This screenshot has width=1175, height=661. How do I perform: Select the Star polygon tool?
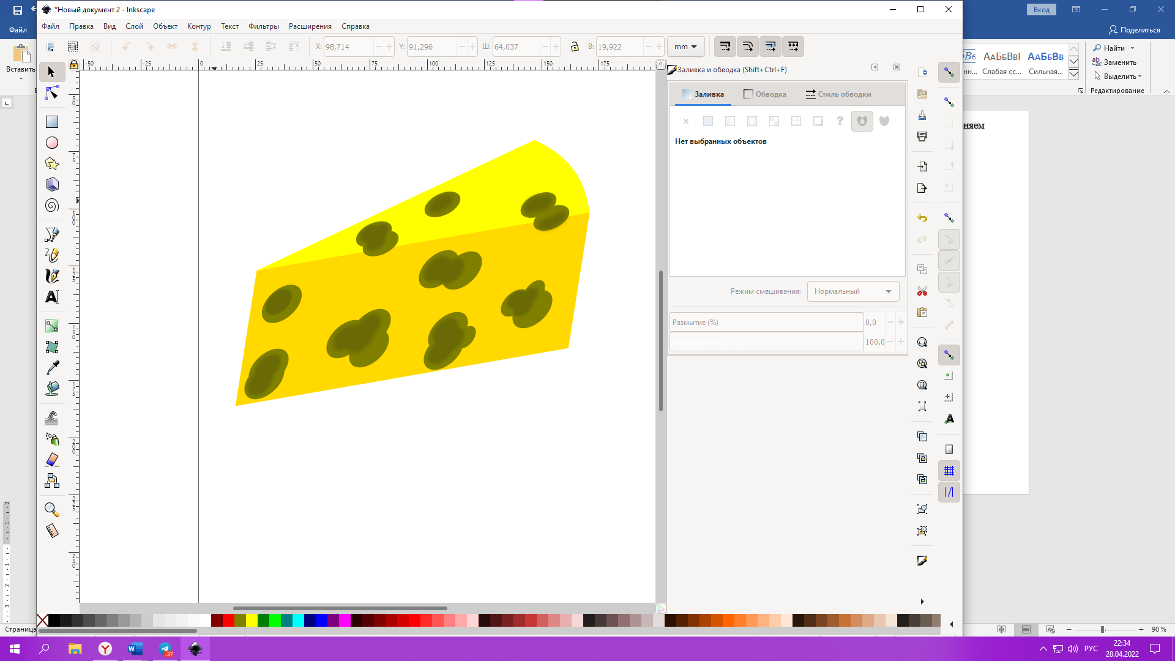[52, 163]
